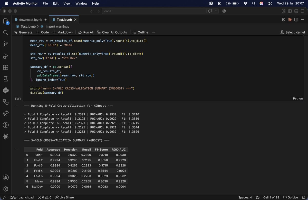Click the agent status icon beside chat
Image resolution: width=308 pixels, height=200 pixels.
coord(224,11)
